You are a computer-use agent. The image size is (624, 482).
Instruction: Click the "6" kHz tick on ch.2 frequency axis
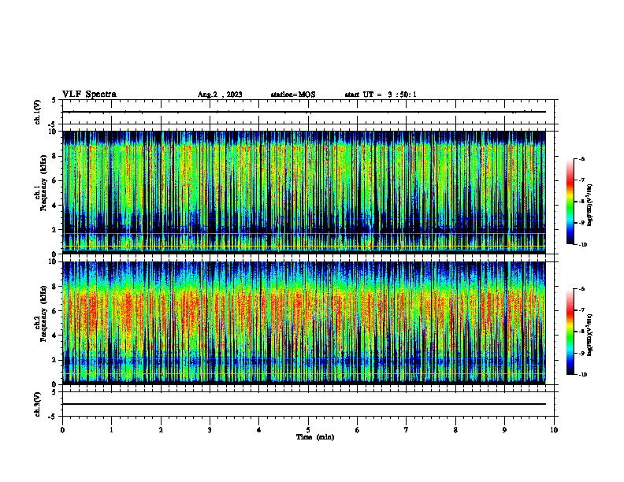(55, 311)
